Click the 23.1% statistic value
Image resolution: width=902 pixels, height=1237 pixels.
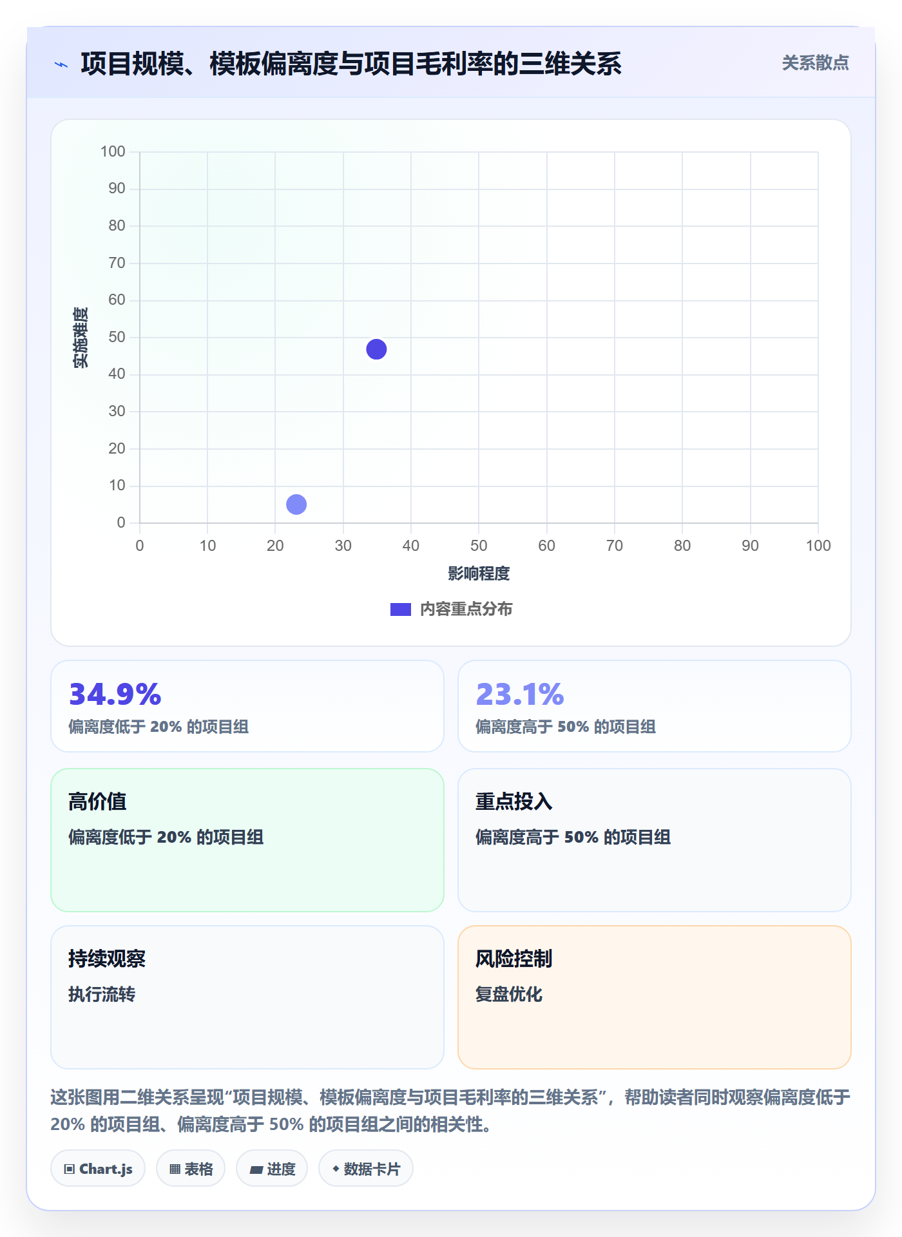520,695
